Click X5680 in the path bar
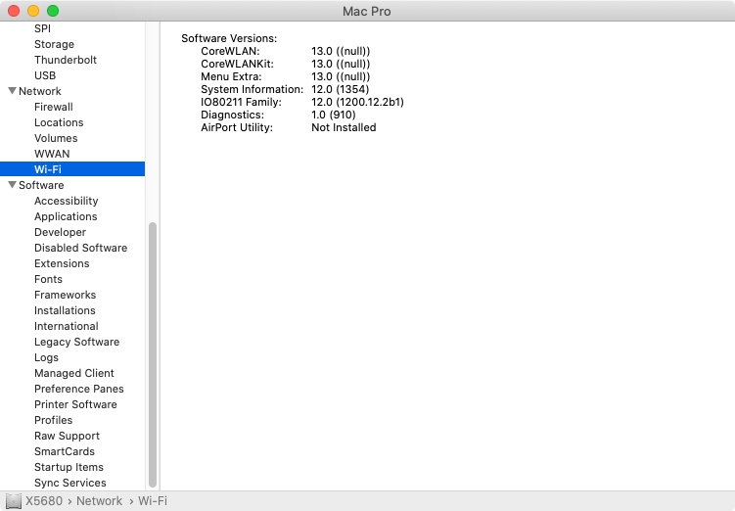This screenshot has width=735, height=511. point(44,501)
